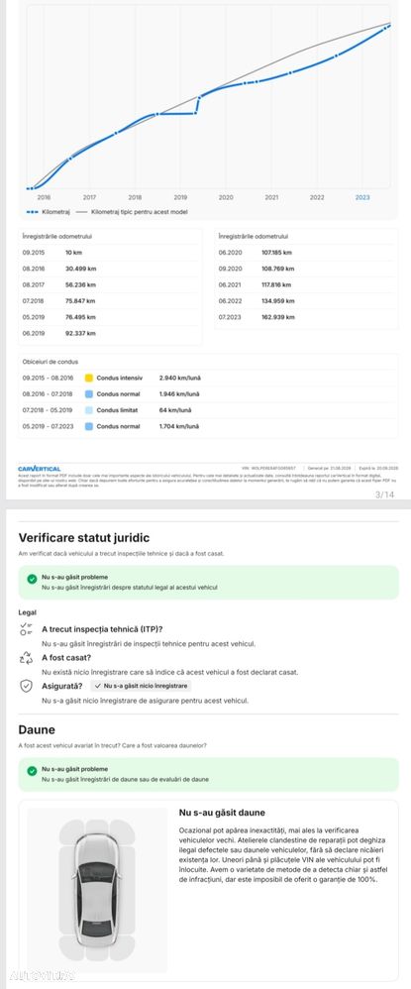Click the 3/14 page number indicator

[x=384, y=494]
